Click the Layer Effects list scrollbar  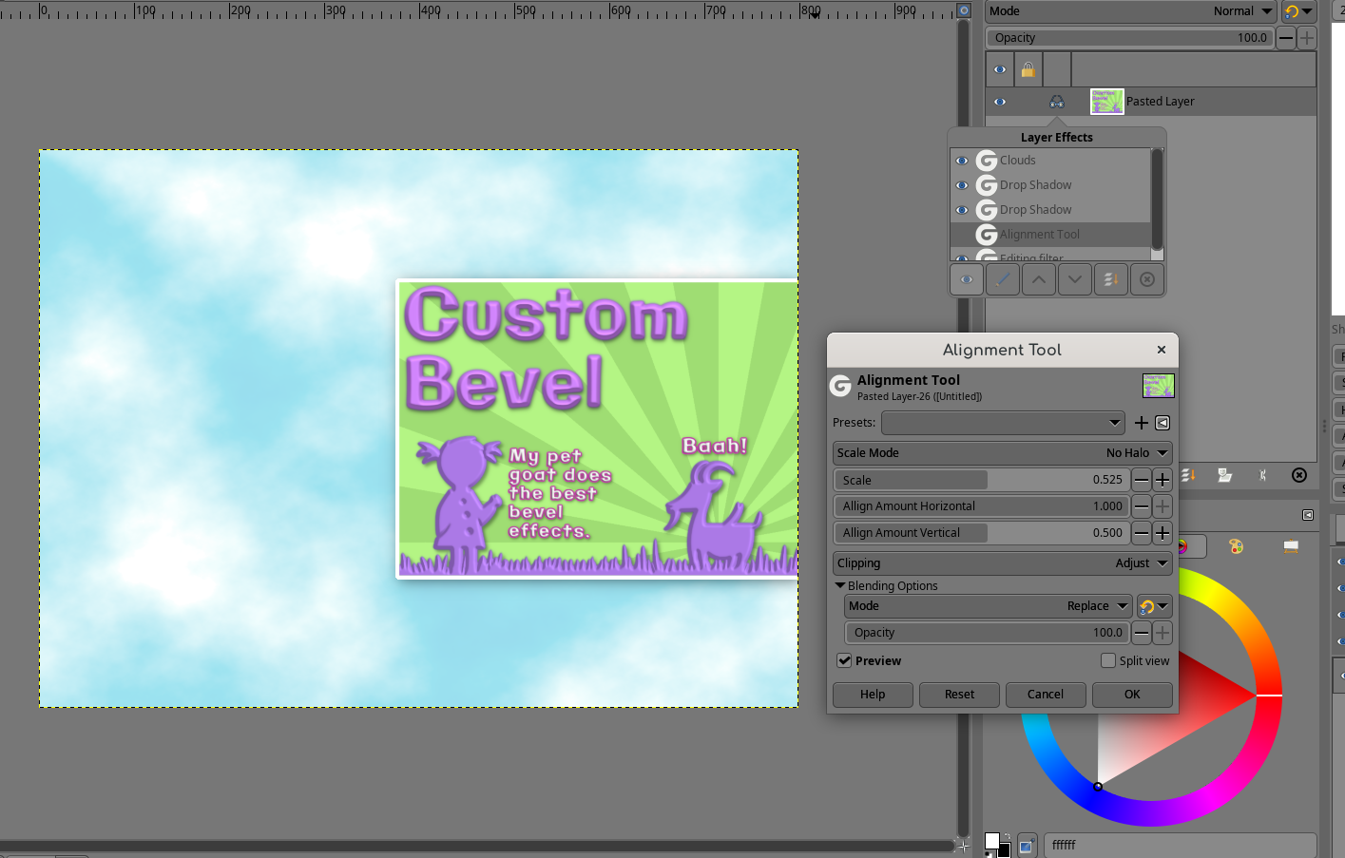tap(1157, 200)
